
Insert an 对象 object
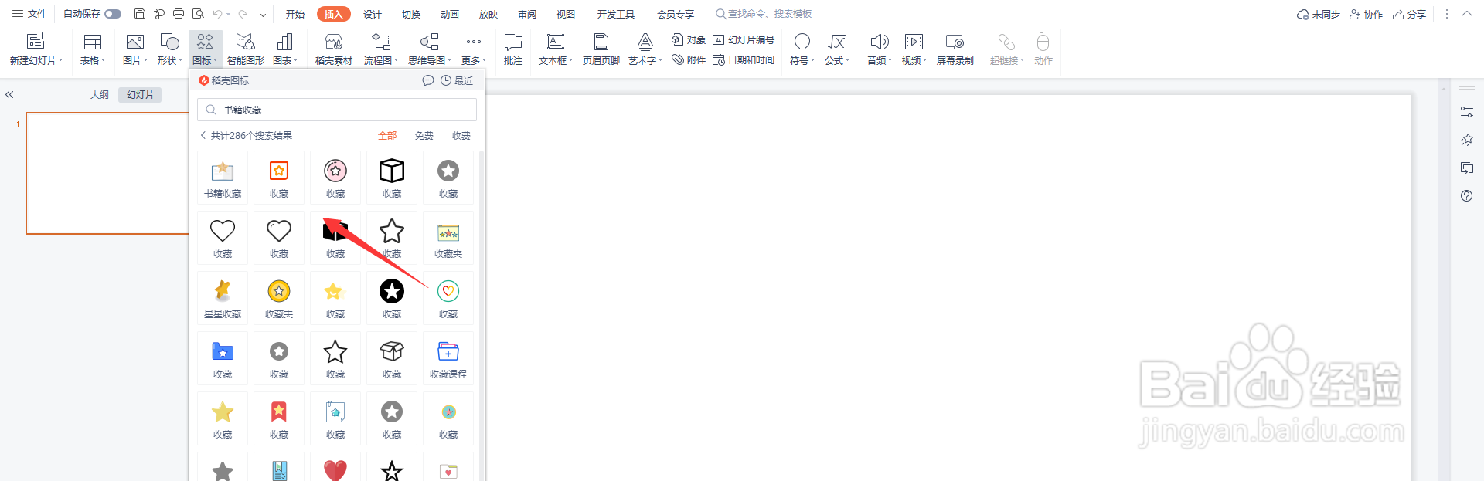point(688,39)
